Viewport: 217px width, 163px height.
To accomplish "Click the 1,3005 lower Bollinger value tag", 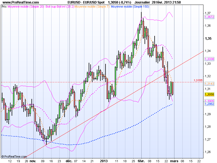I will (x=209, y=101).
